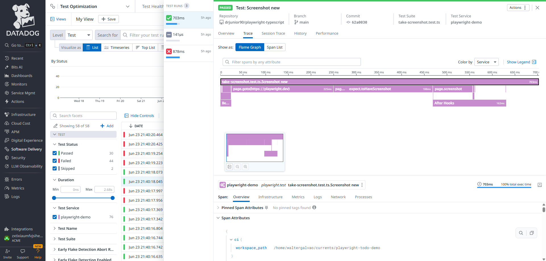
Task: Click the Duration slider max handle
Action: pos(113,198)
